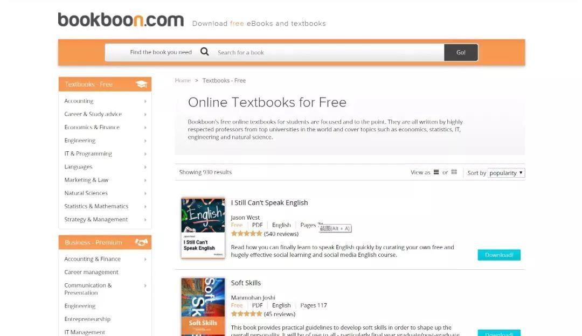
Task: Expand the Accounting category arrow
Action: (x=145, y=101)
